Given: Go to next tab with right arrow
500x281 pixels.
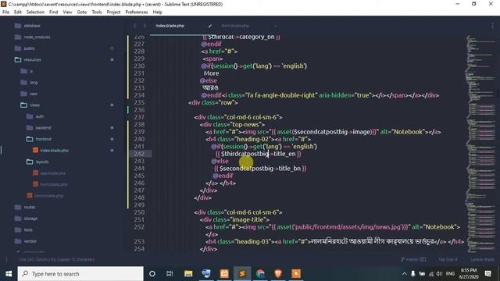Looking at the screenshot, I should 145,26.
